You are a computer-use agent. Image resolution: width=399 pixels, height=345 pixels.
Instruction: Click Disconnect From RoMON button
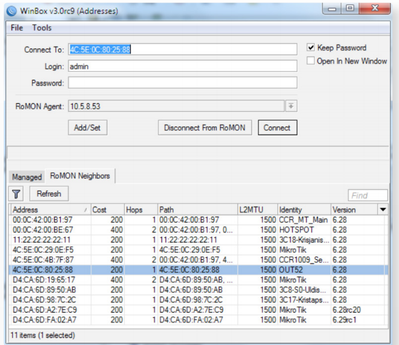click(205, 128)
